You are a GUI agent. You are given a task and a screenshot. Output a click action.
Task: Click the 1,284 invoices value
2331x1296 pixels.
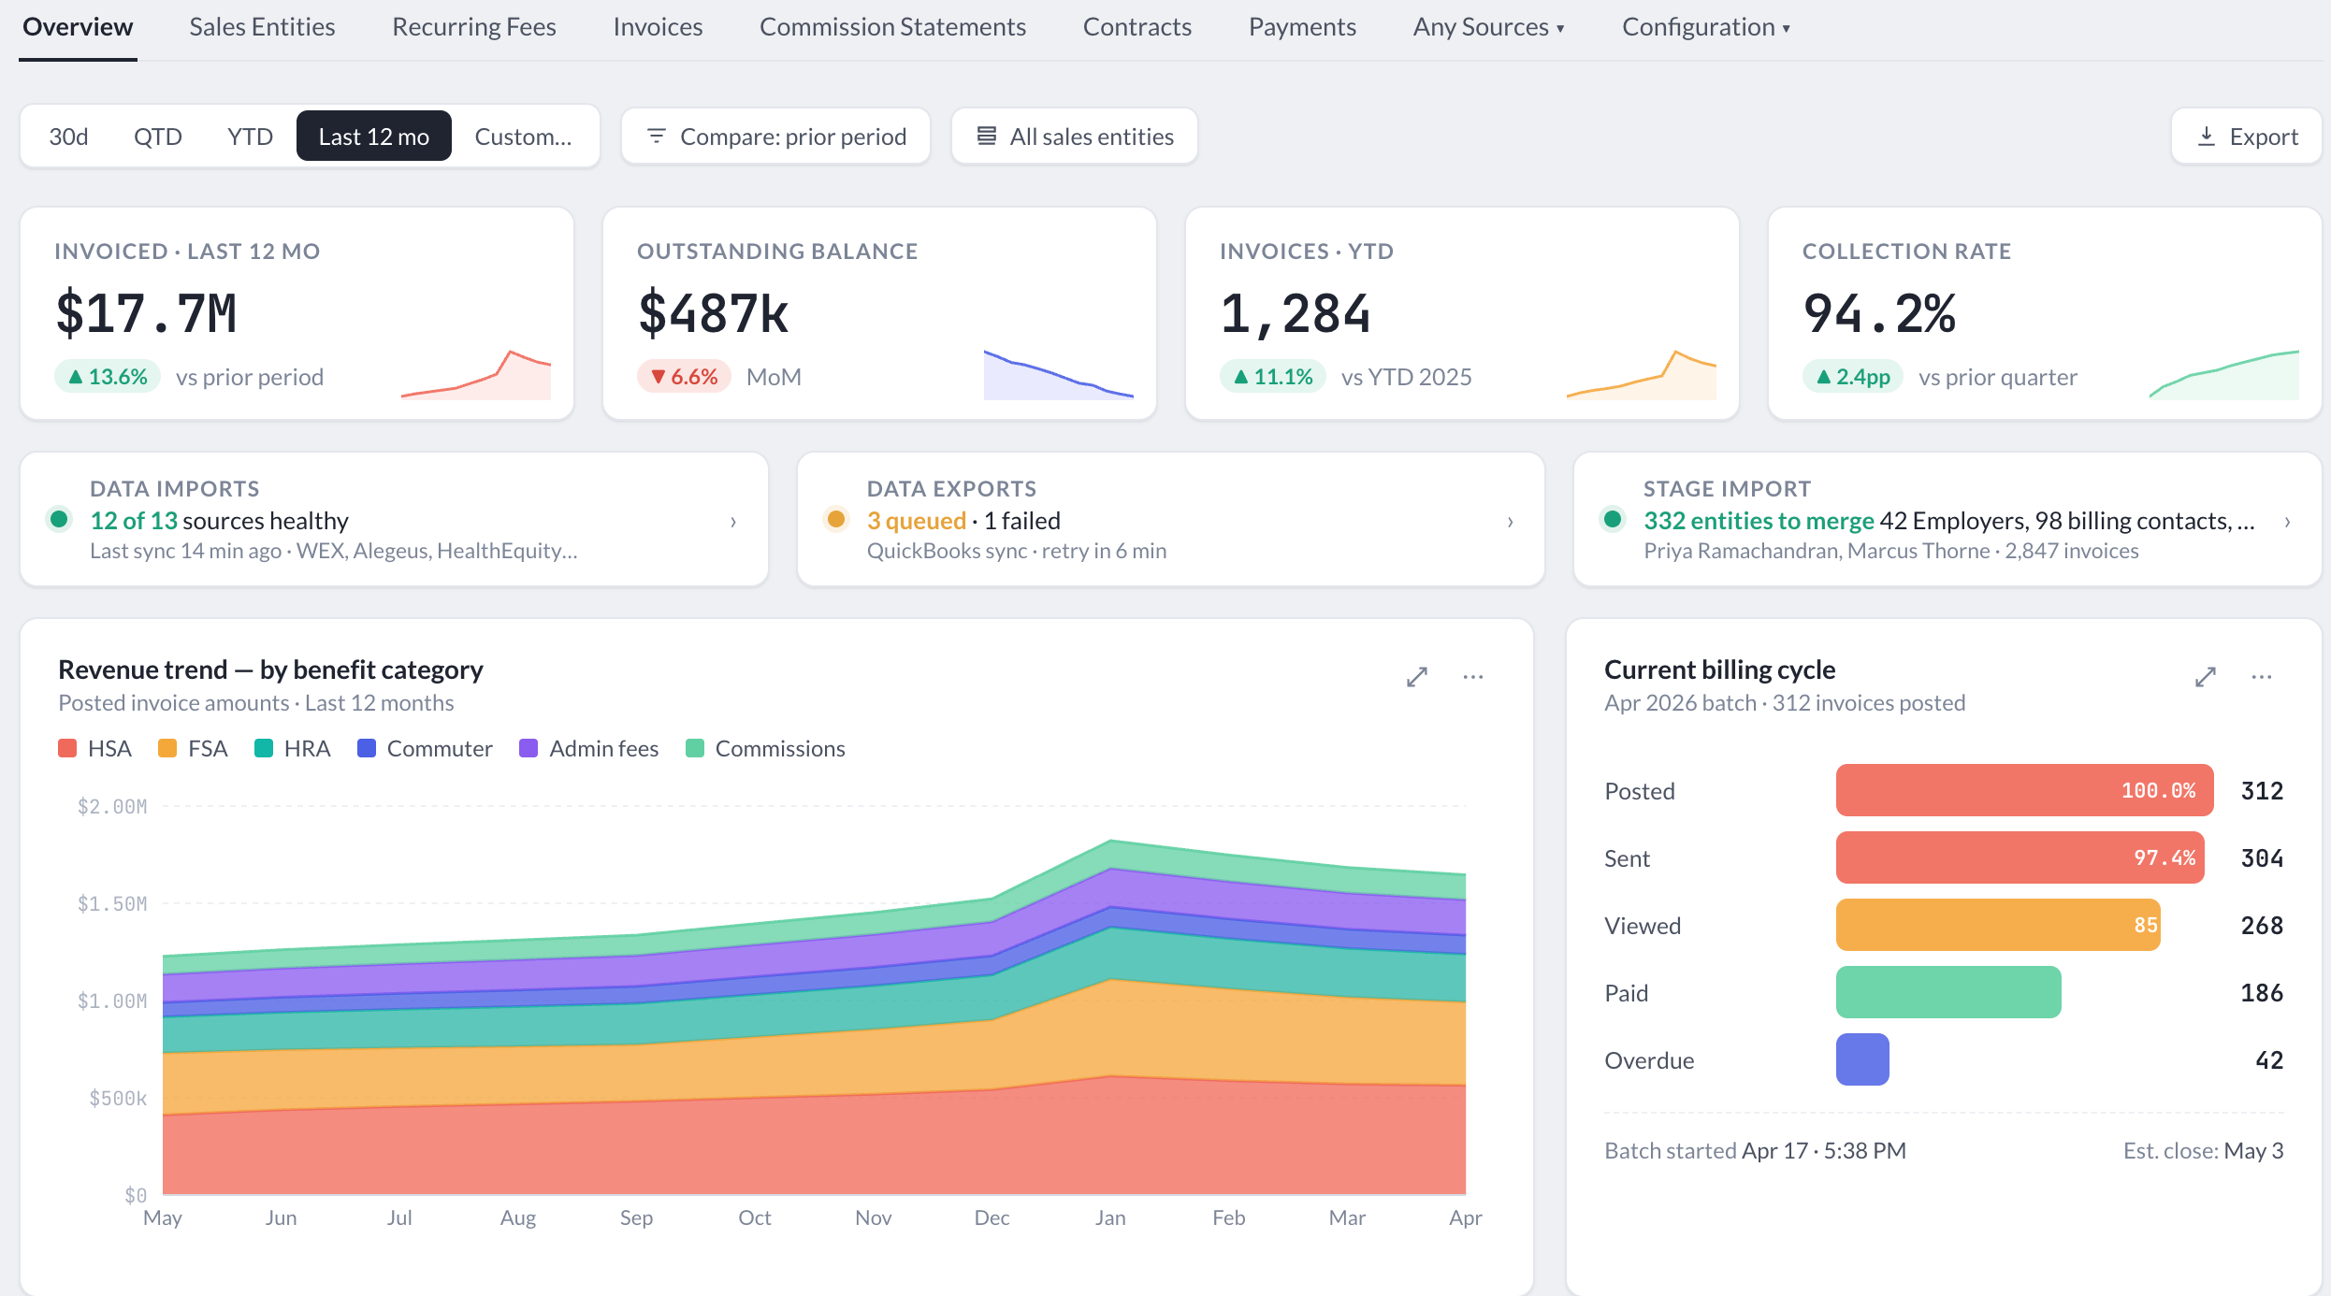click(1296, 313)
